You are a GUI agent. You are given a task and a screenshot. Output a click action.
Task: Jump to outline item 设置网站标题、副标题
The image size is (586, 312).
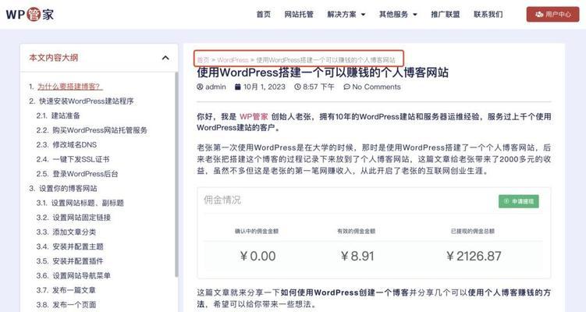[87, 204]
